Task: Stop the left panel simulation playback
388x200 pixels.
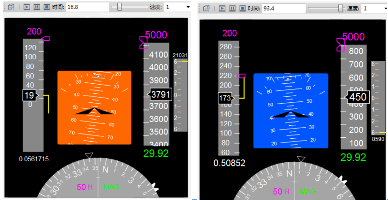Action: [46, 7]
